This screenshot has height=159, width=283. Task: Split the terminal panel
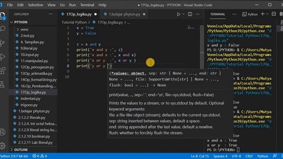coord(274,14)
